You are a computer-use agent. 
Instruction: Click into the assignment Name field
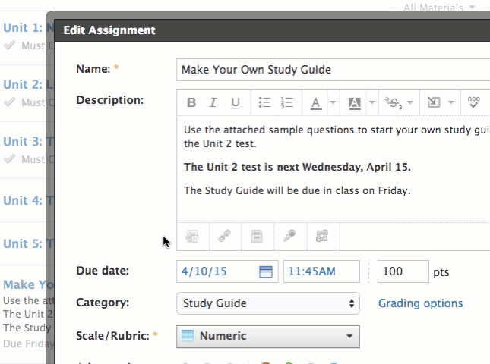coord(332,70)
